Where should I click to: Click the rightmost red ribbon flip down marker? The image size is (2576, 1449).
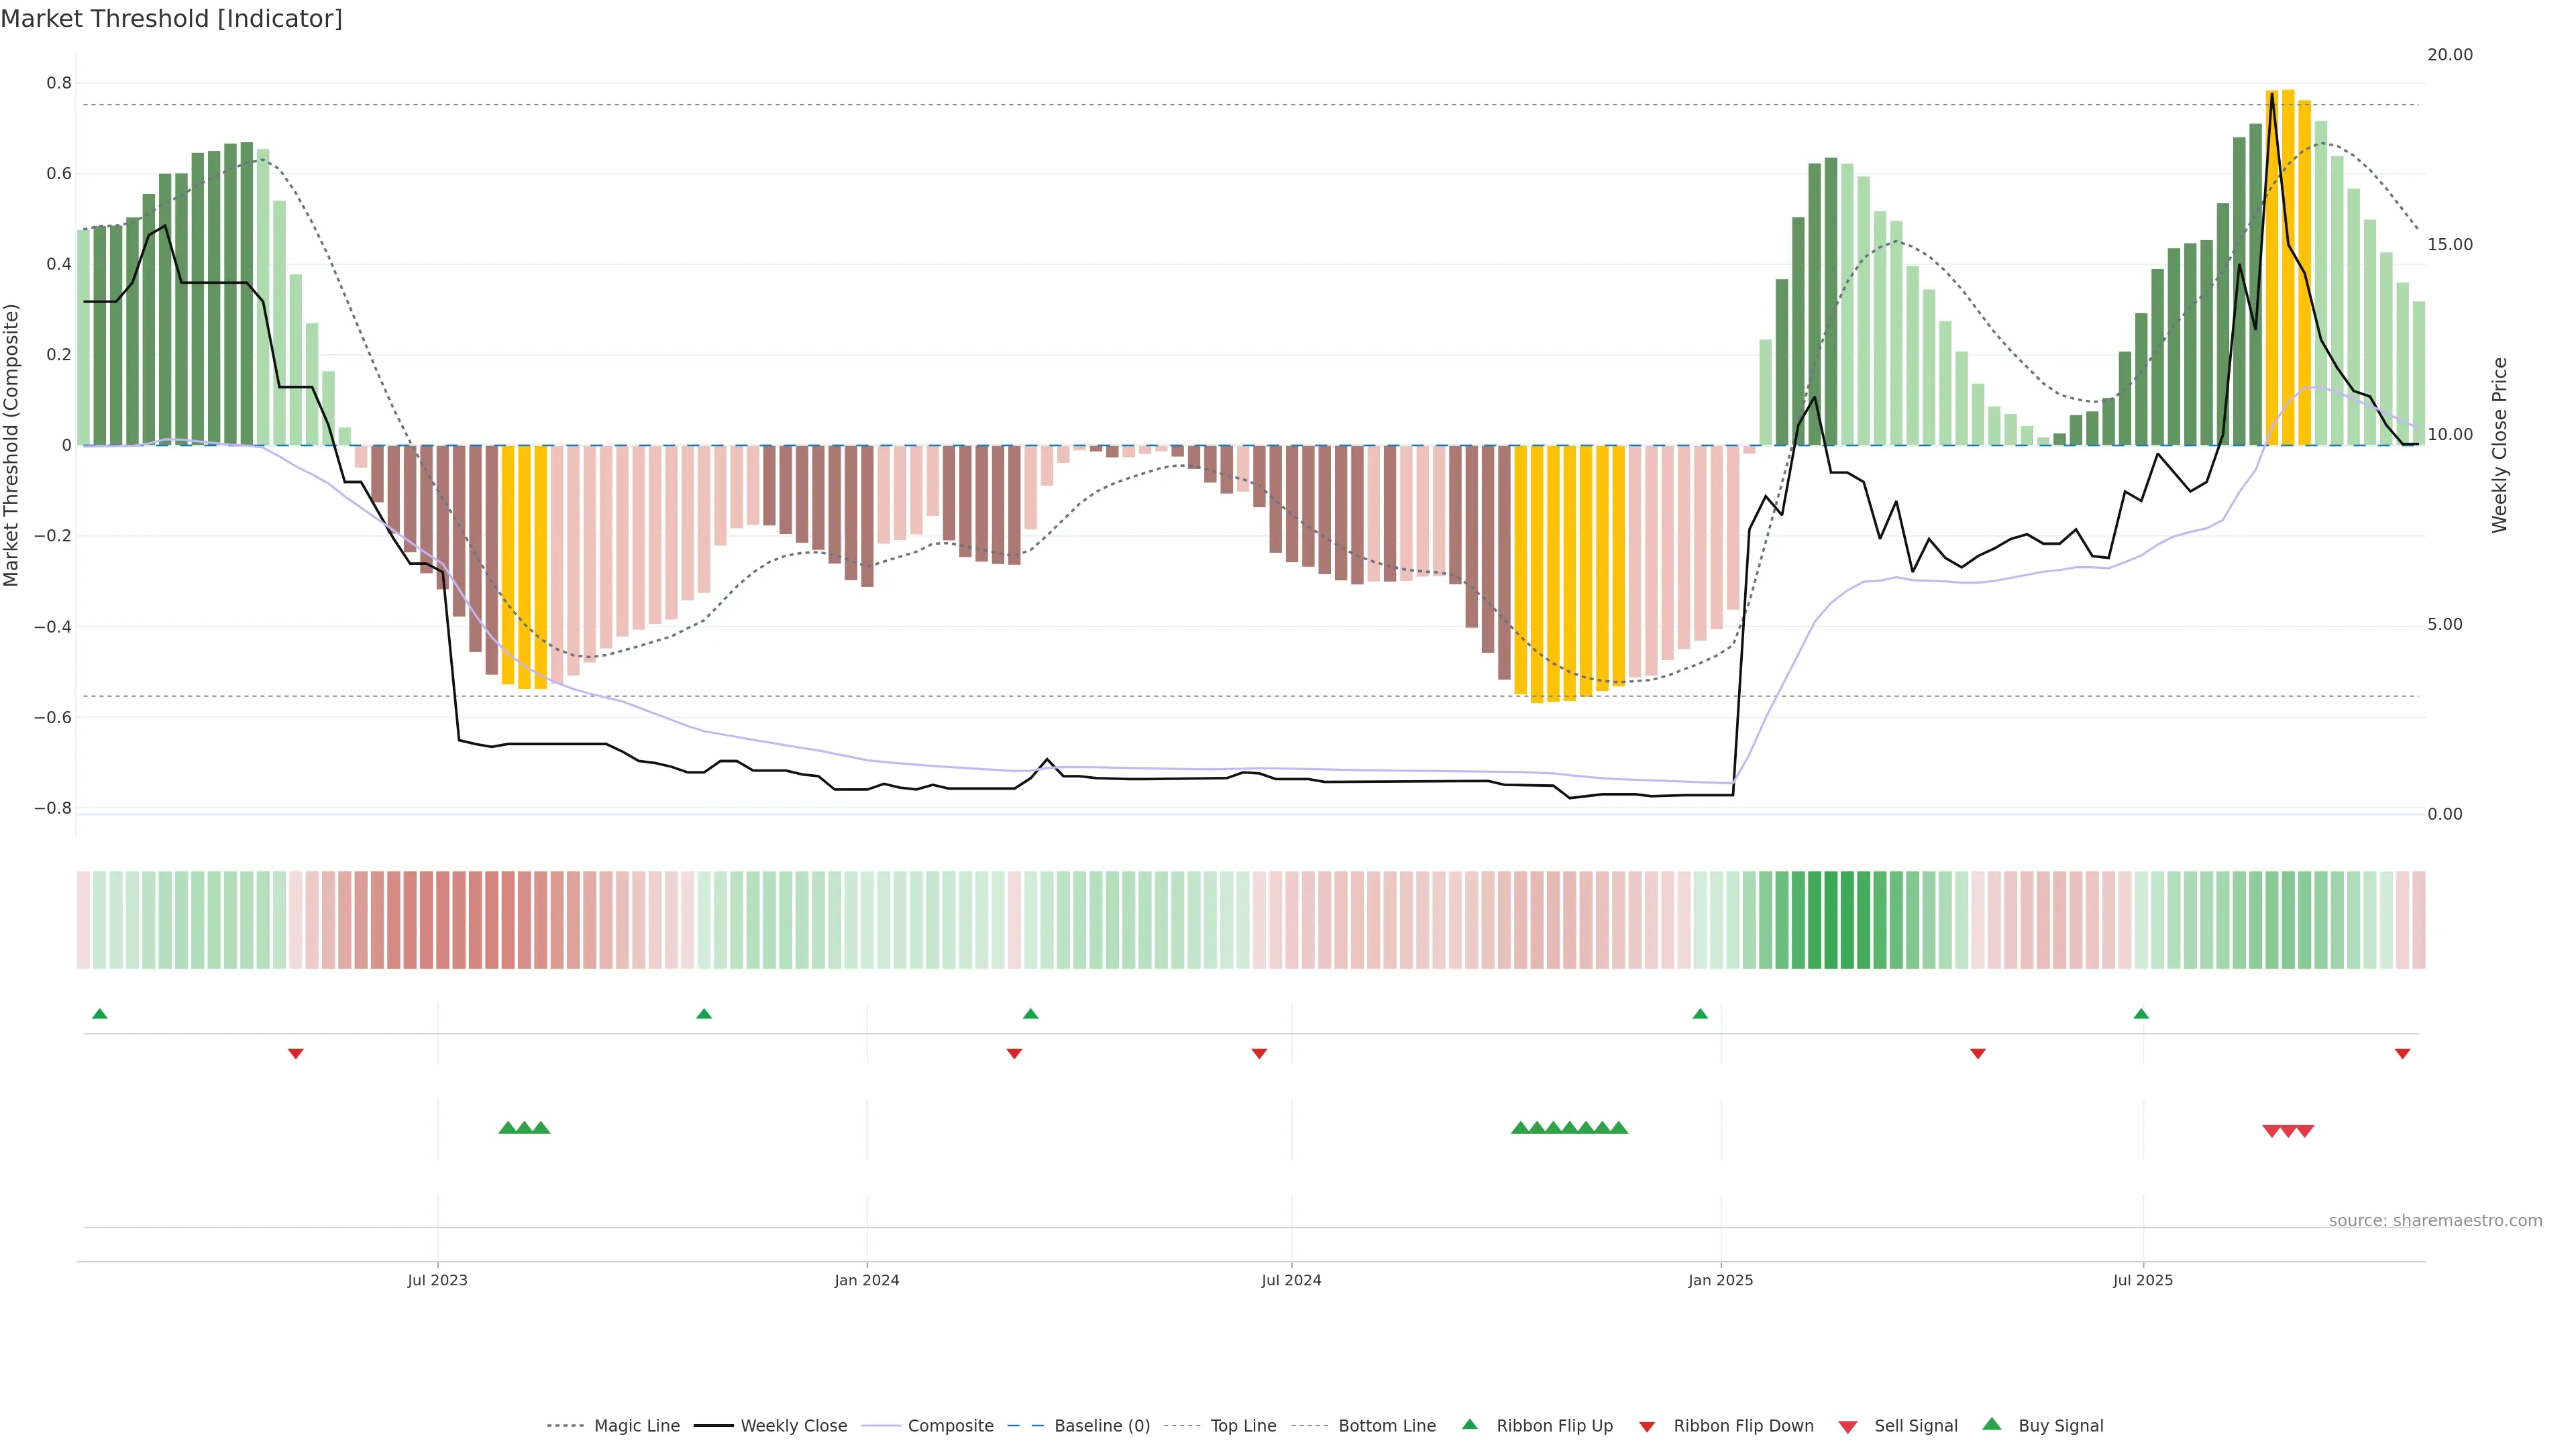click(x=2402, y=1053)
